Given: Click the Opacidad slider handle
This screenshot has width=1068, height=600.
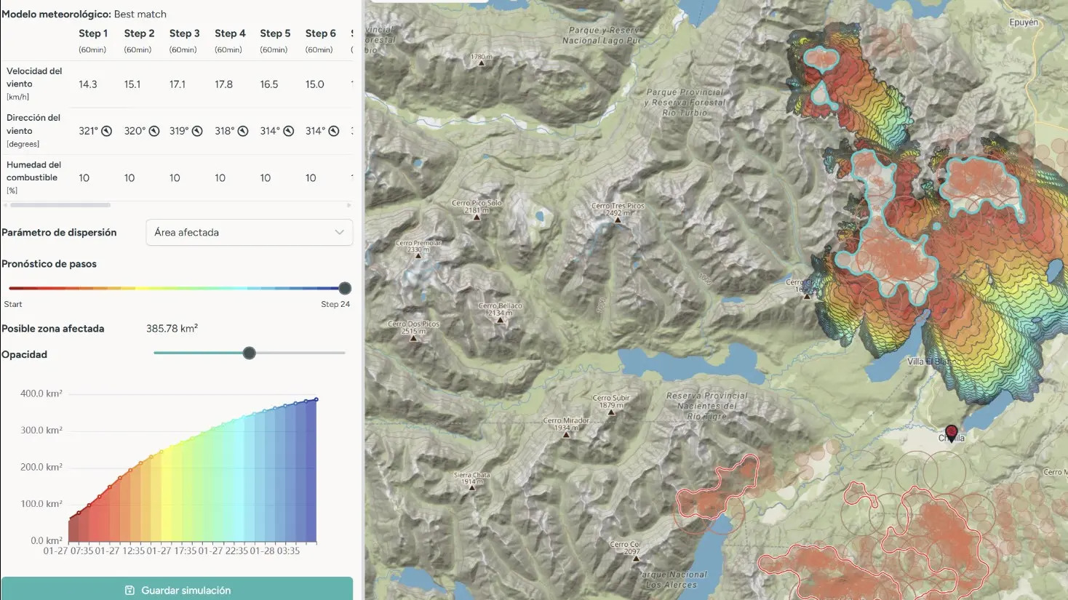Looking at the screenshot, I should [x=250, y=353].
